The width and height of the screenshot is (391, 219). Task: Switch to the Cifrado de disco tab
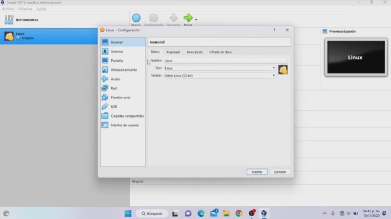[x=220, y=52]
